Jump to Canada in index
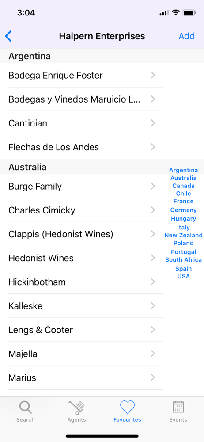Viewport: 204px width, 442px height. pos(183,186)
